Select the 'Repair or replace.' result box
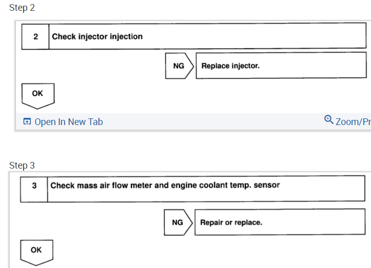The image size is (371, 268). (x=280, y=222)
